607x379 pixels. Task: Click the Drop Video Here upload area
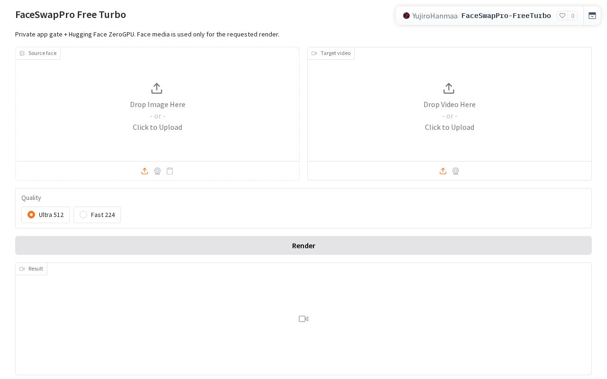(x=450, y=104)
